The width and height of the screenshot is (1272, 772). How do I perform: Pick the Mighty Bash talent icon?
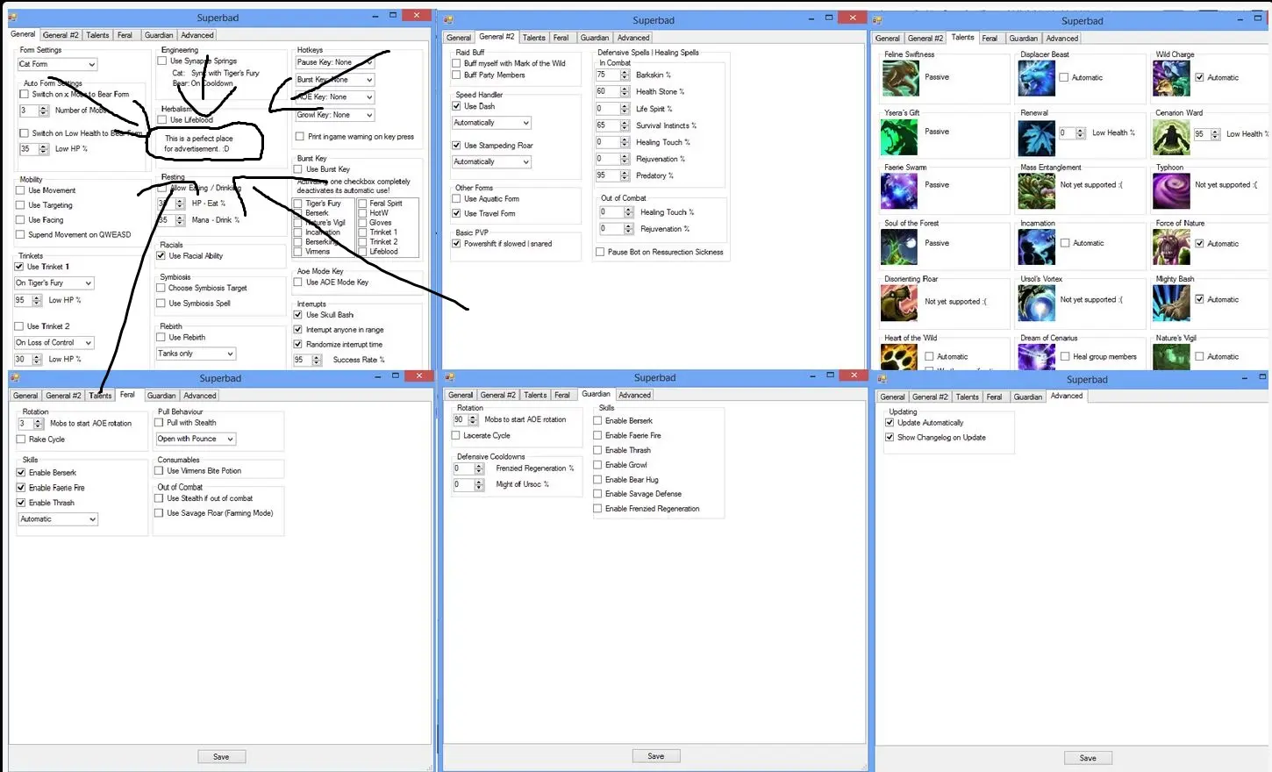[x=1171, y=304]
